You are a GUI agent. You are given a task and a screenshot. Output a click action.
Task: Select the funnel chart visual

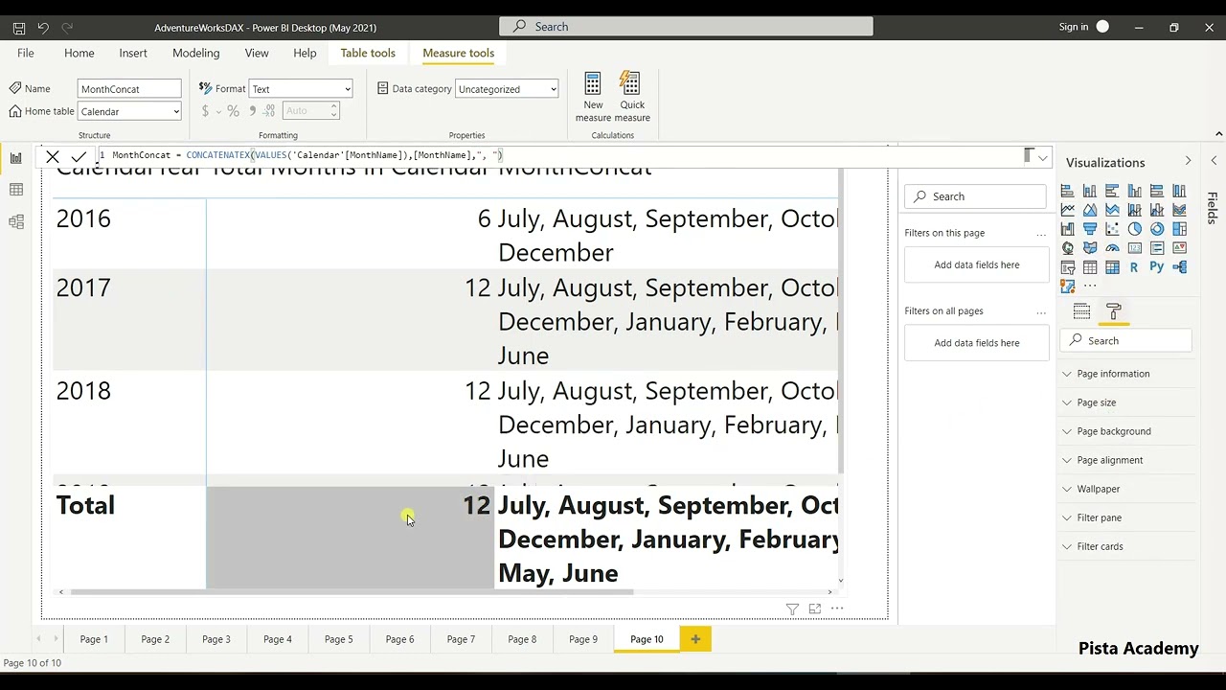(x=1090, y=229)
